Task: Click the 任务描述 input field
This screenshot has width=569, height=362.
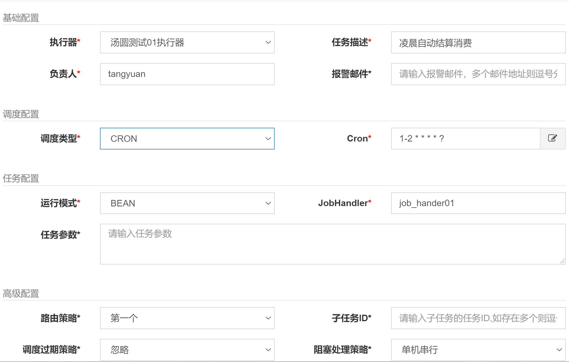Action: 478,42
